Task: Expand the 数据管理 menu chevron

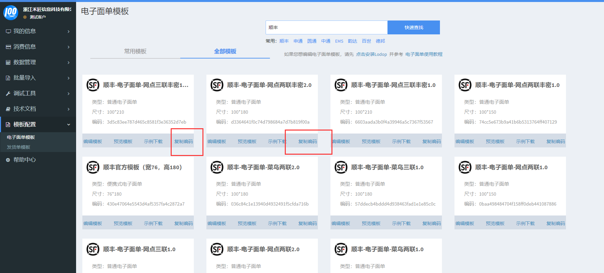Action: coord(68,62)
